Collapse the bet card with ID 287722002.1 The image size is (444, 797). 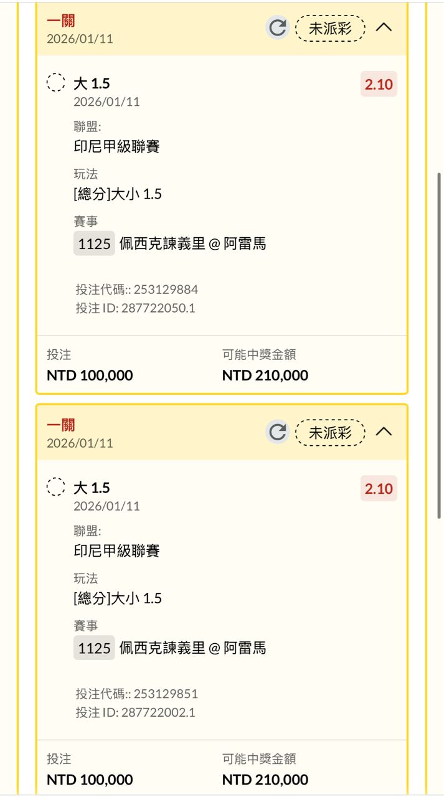[x=384, y=432]
